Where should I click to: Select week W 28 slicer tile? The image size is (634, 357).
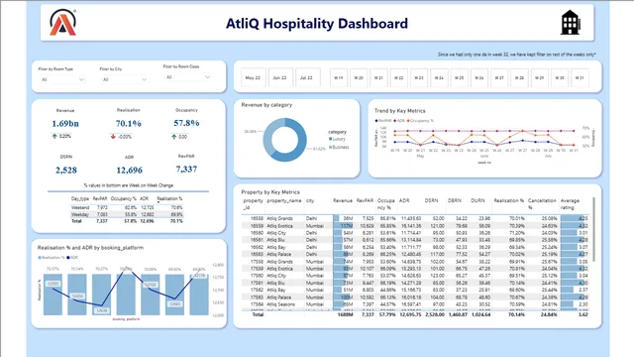tap(519, 77)
